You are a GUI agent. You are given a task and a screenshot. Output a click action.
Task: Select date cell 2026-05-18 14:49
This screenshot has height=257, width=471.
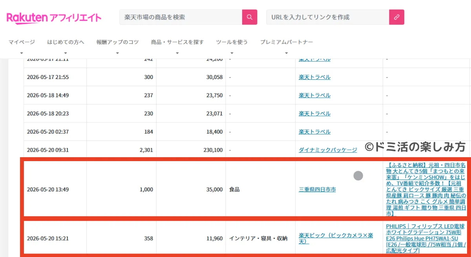click(55, 95)
